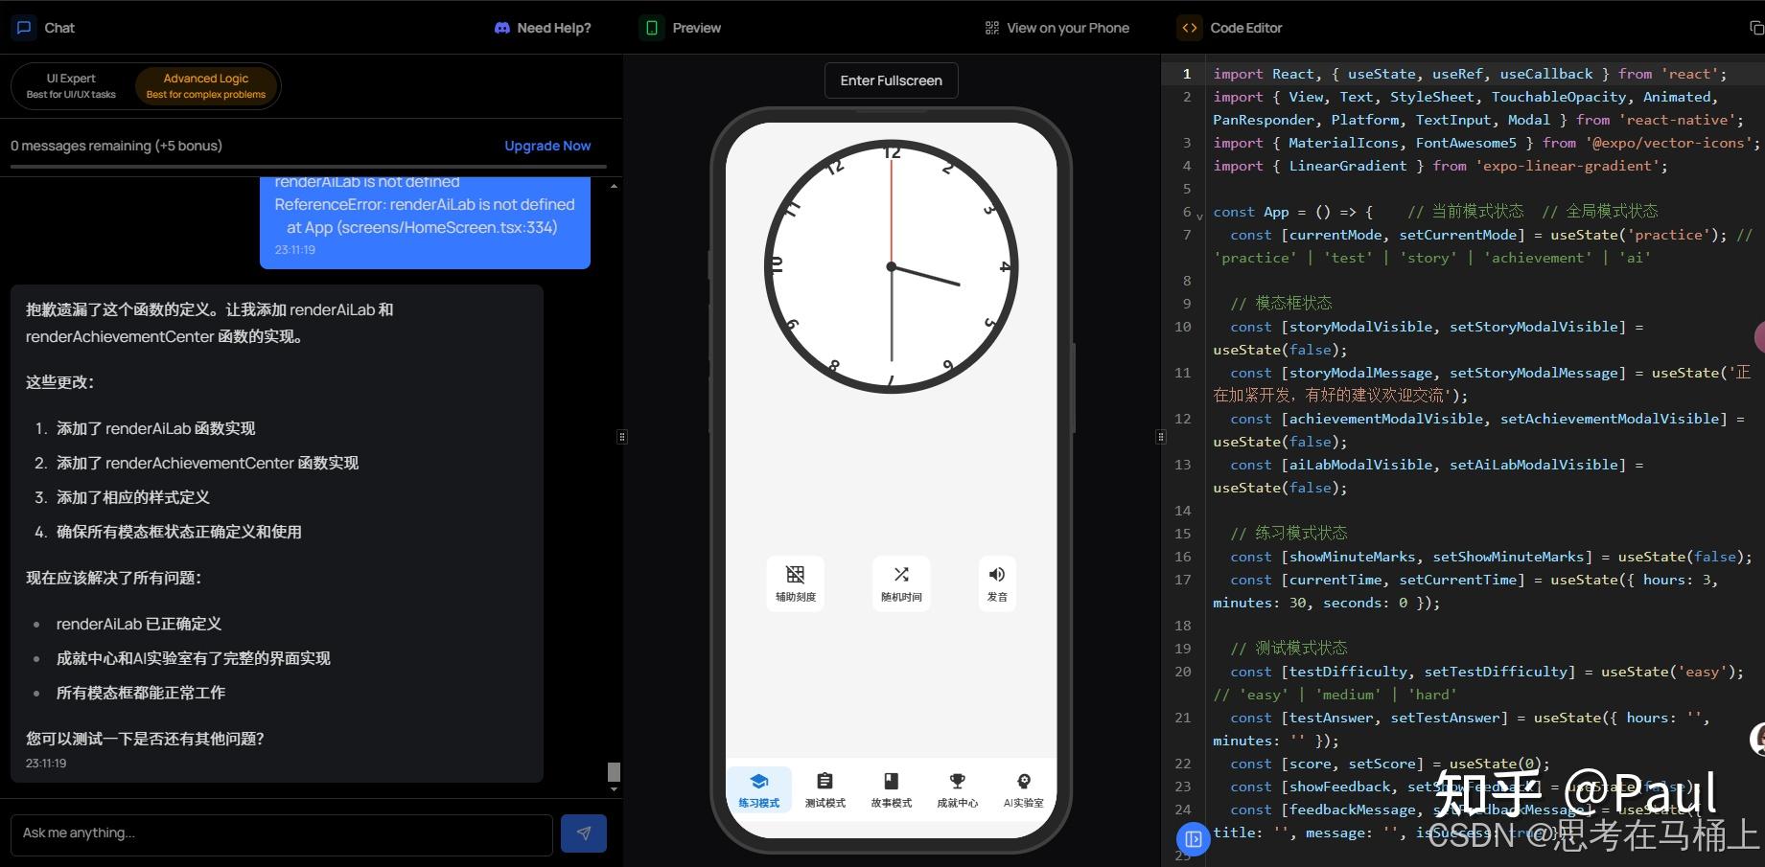
Task: Switch assistant to UI Expert mode
Action: [70, 85]
